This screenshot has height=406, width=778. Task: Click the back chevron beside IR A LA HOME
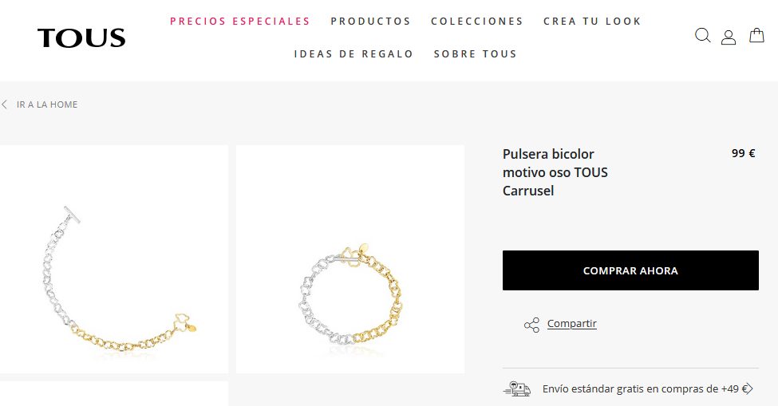[x=5, y=104]
